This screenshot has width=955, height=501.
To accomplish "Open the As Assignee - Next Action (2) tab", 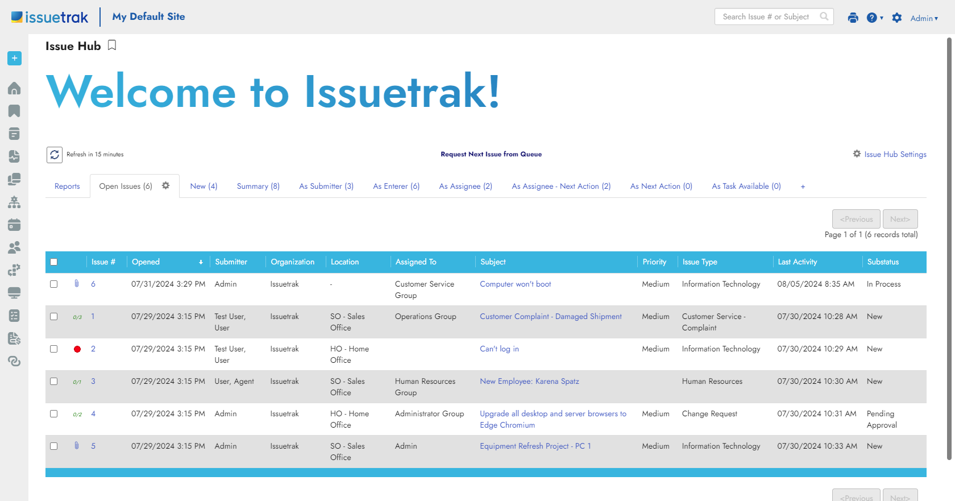I will point(561,186).
